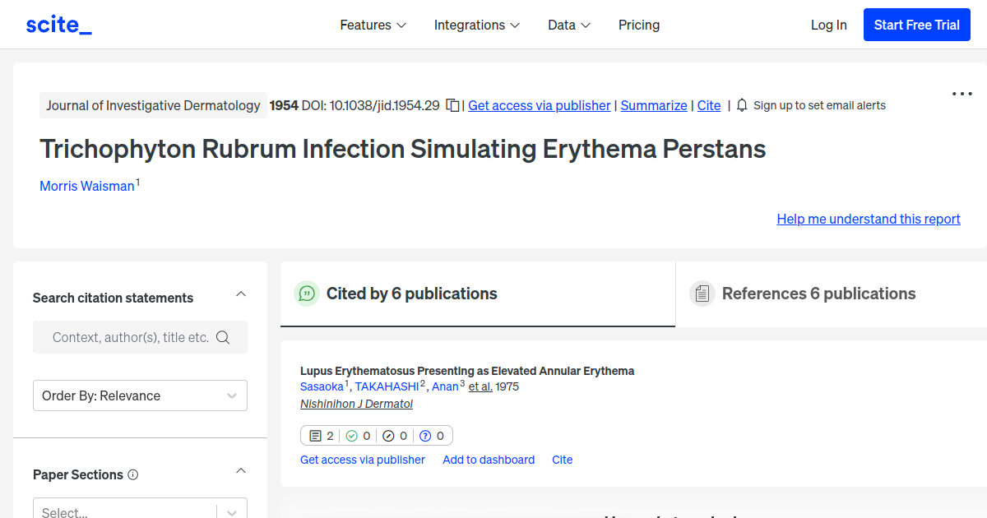The width and height of the screenshot is (987, 518).
Task: Click the copy DOI icon
Action: (452, 105)
